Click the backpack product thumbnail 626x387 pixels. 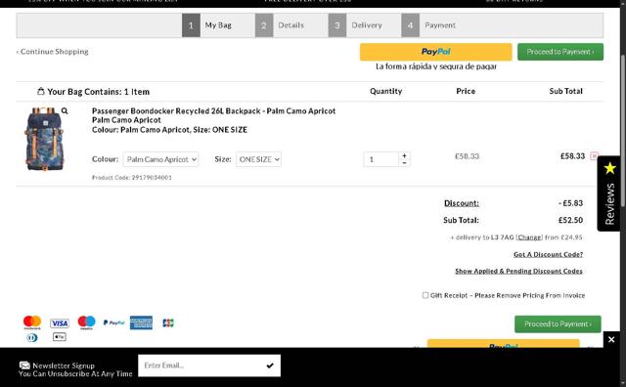(x=45, y=139)
